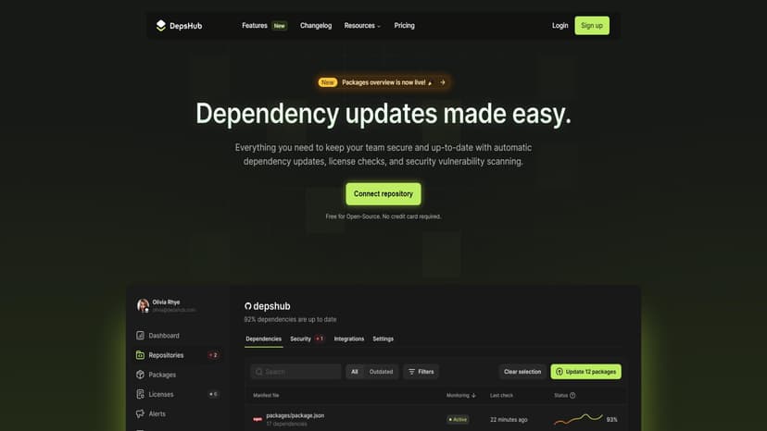Viewport: 767px width, 431px height.
Task: Click the red alert badge on Security tab
Action: [320, 339]
